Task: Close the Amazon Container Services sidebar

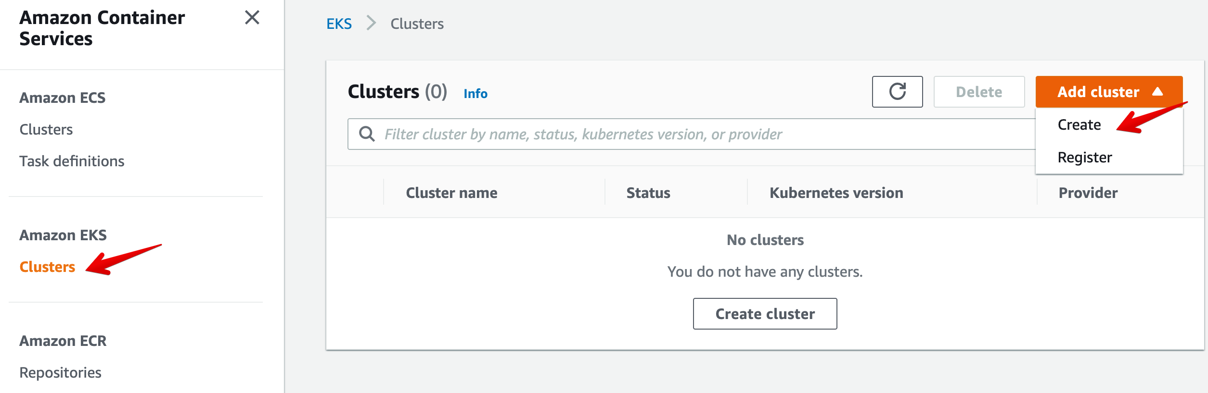Action: 252,18
